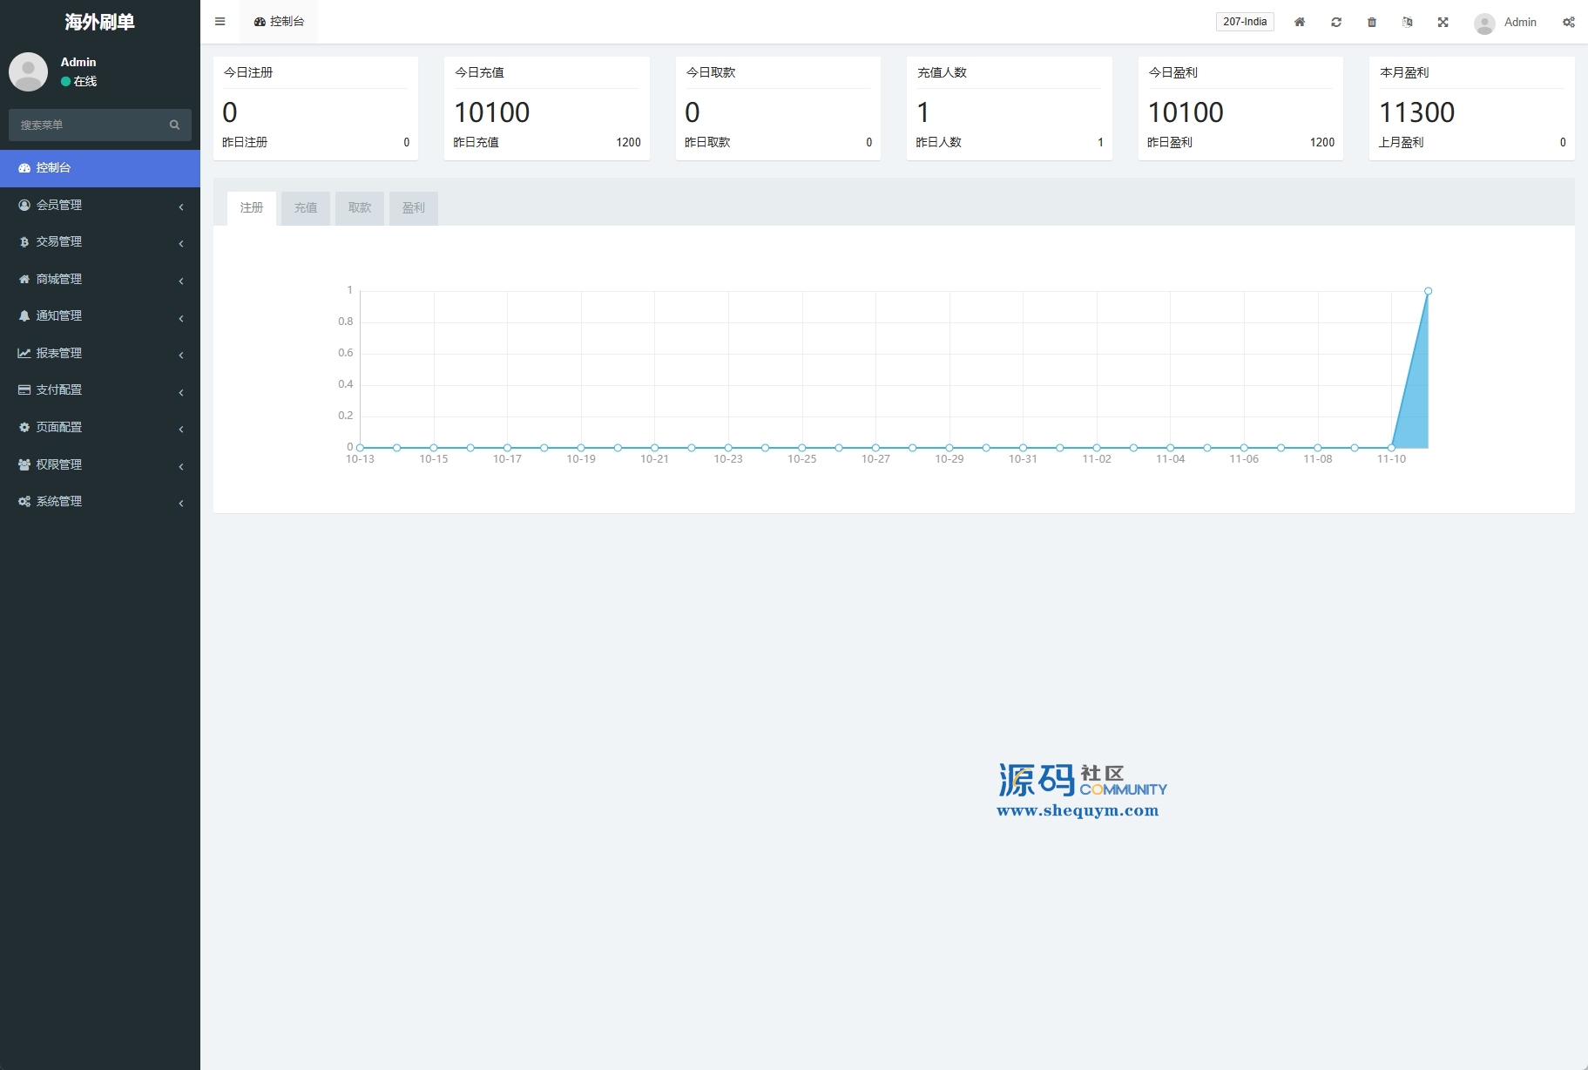The image size is (1588, 1070).
Task: Open the 207-India site selector
Action: click(1244, 22)
